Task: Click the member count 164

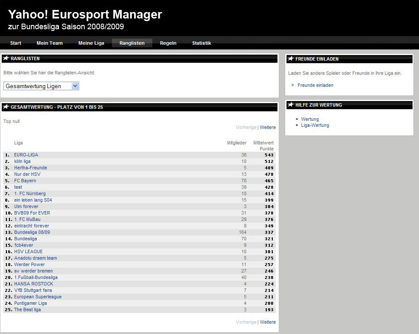Action: tap(243, 232)
